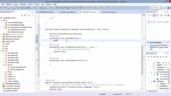The height and width of the screenshot is (96, 171).
Task: Select AndroidManifest.xml in Package Explorer
Action: (13, 83)
